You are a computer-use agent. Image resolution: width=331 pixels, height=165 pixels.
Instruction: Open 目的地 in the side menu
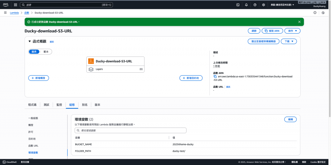click(32, 139)
